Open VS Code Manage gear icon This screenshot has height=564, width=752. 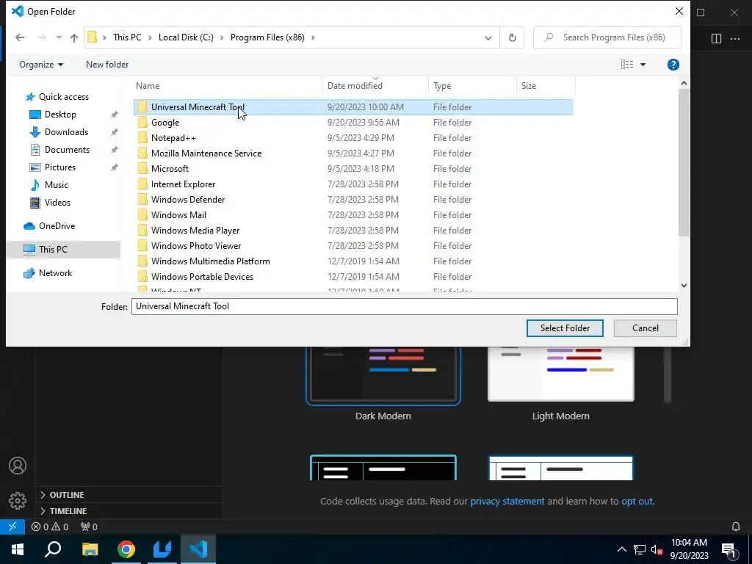click(18, 501)
